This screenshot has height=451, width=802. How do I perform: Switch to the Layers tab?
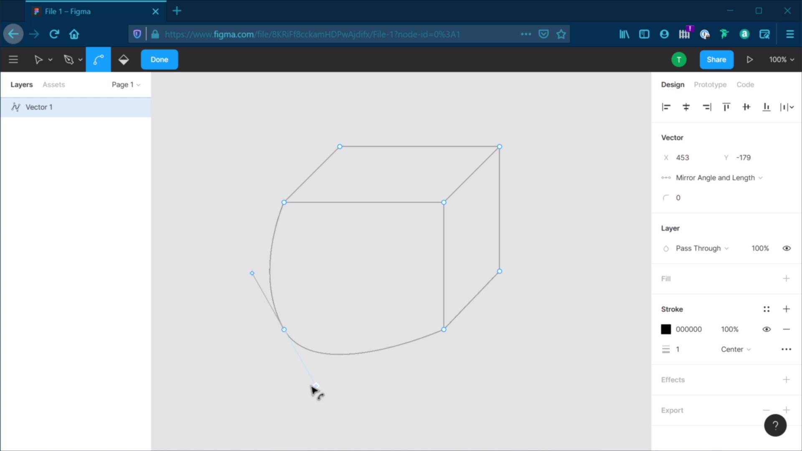pos(21,84)
